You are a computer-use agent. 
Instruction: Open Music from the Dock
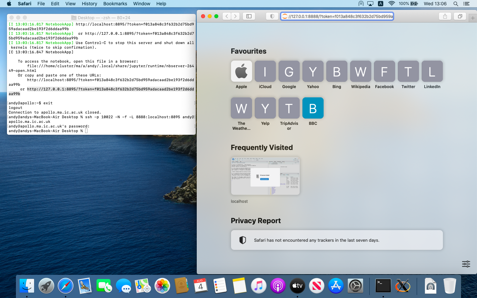pos(259,286)
